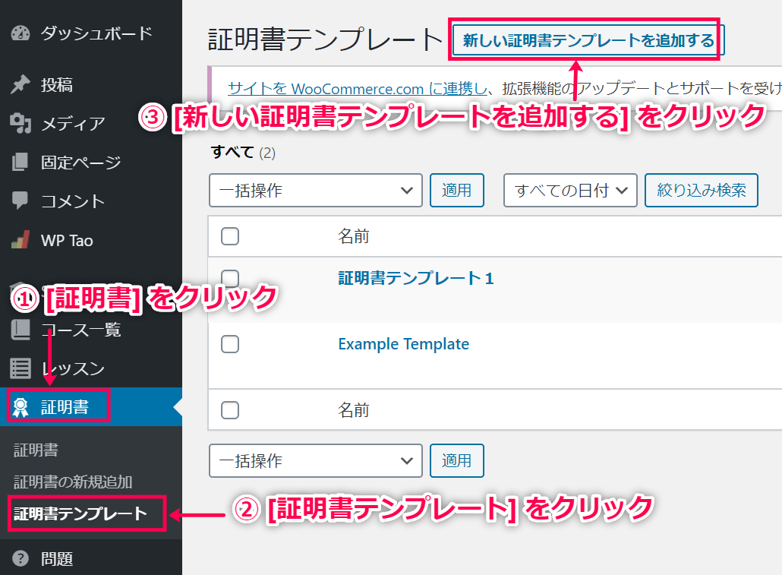Viewport: 782px width, 575px height.
Task: Open the bottom 一括操作 bulk actions dropdown
Action: click(315, 460)
